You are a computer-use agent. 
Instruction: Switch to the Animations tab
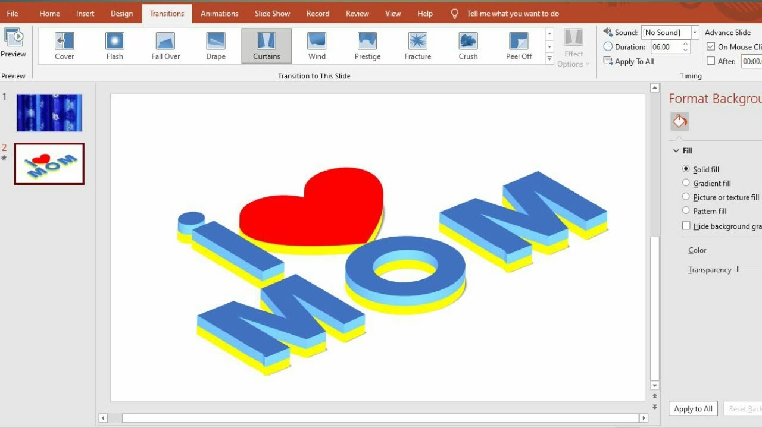pyautogui.click(x=219, y=14)
